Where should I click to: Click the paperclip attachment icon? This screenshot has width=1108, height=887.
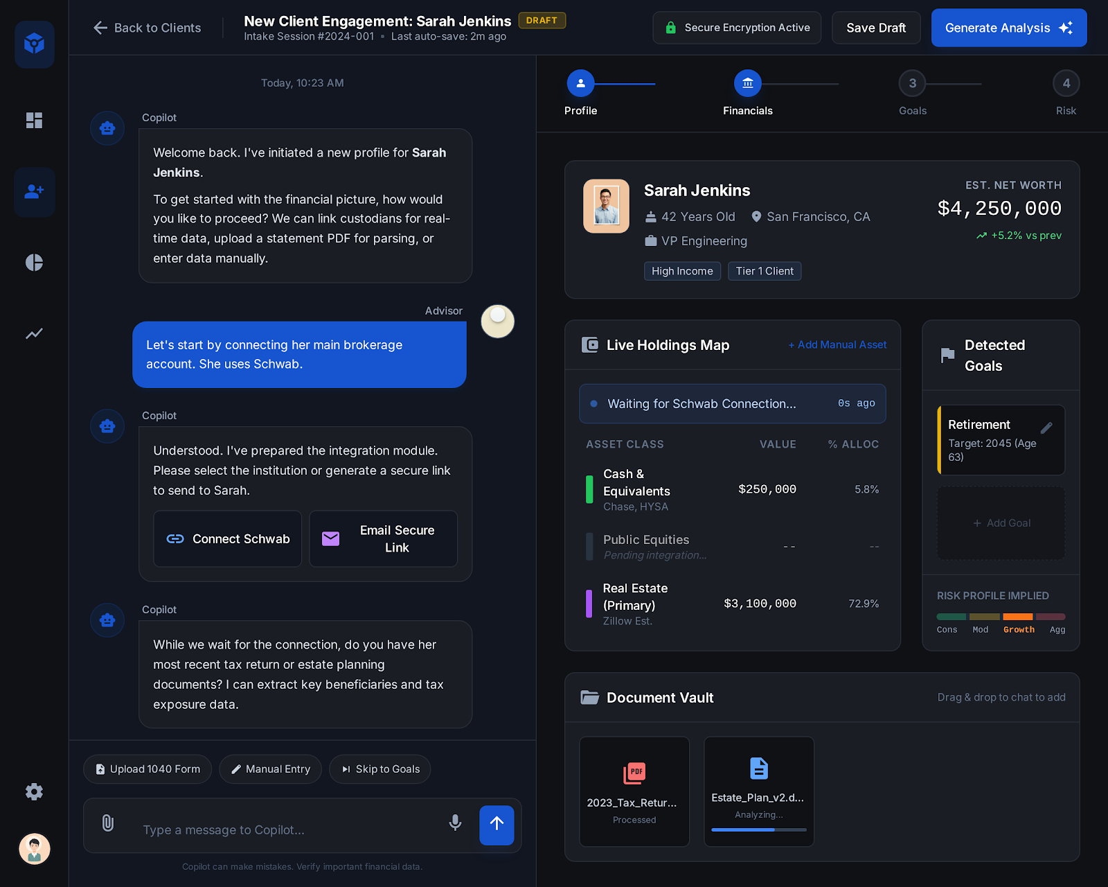point(108,823)
